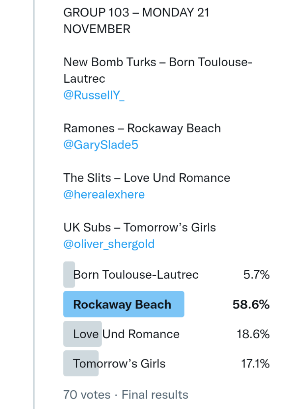Choose the Love Und Romance poll option

tap(126, 334)
